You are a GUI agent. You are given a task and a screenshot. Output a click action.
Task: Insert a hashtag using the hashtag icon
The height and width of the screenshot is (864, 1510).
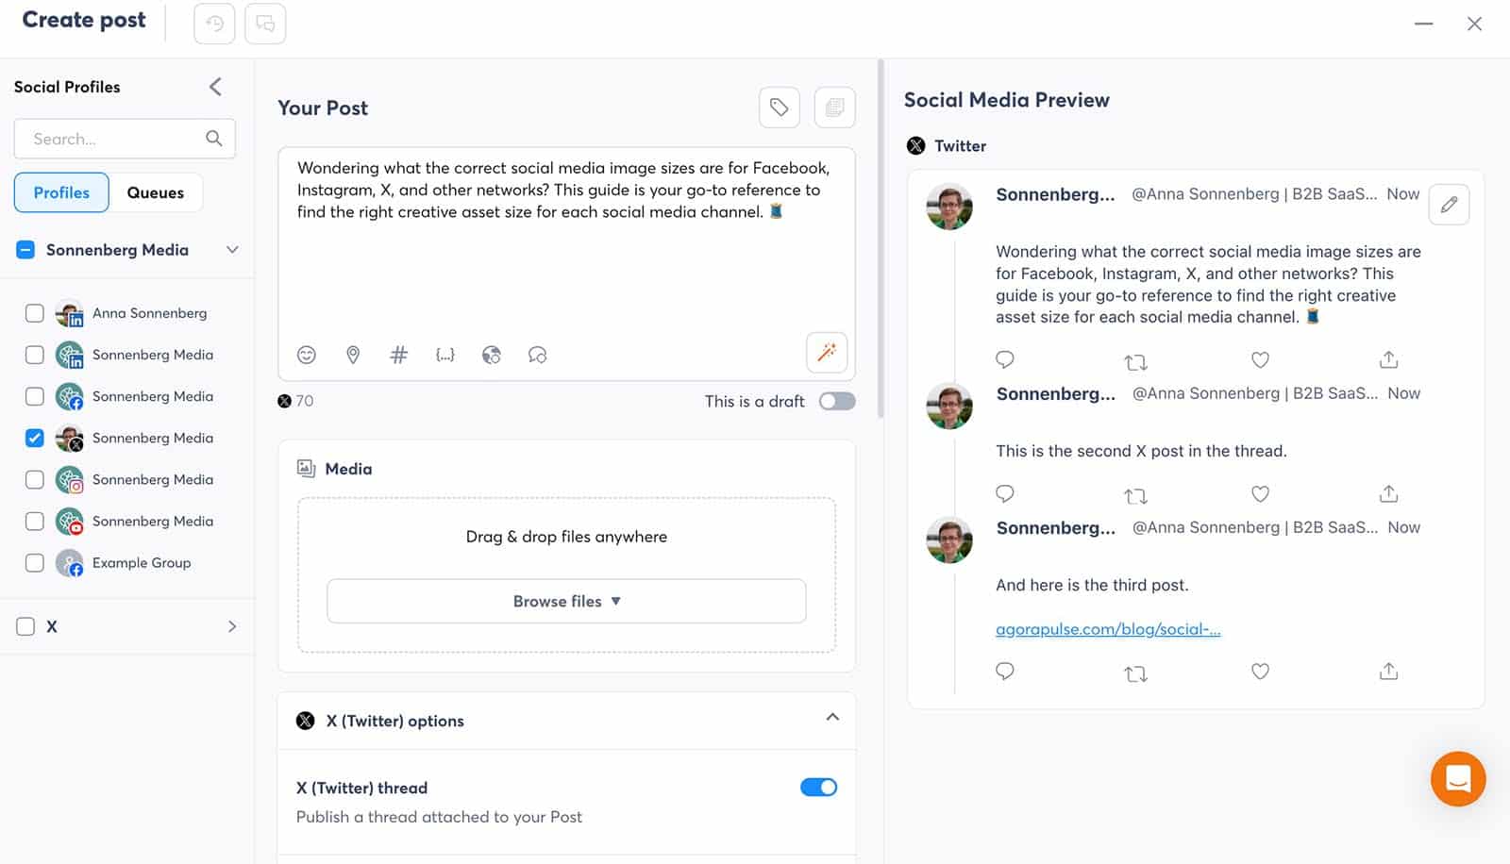(x=398, y=355)
